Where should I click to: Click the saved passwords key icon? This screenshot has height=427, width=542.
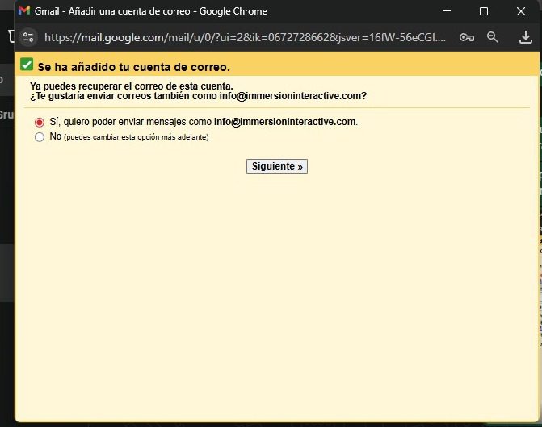click(x=466, y=37)
